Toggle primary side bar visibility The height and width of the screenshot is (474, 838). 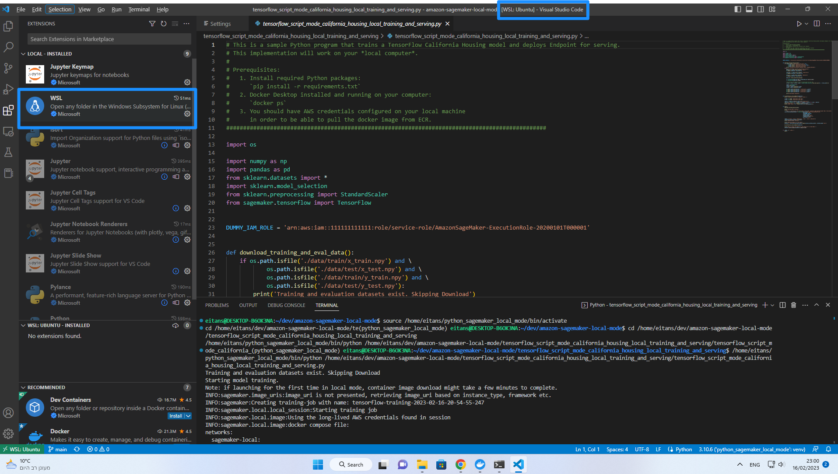(x=738, y=9)
